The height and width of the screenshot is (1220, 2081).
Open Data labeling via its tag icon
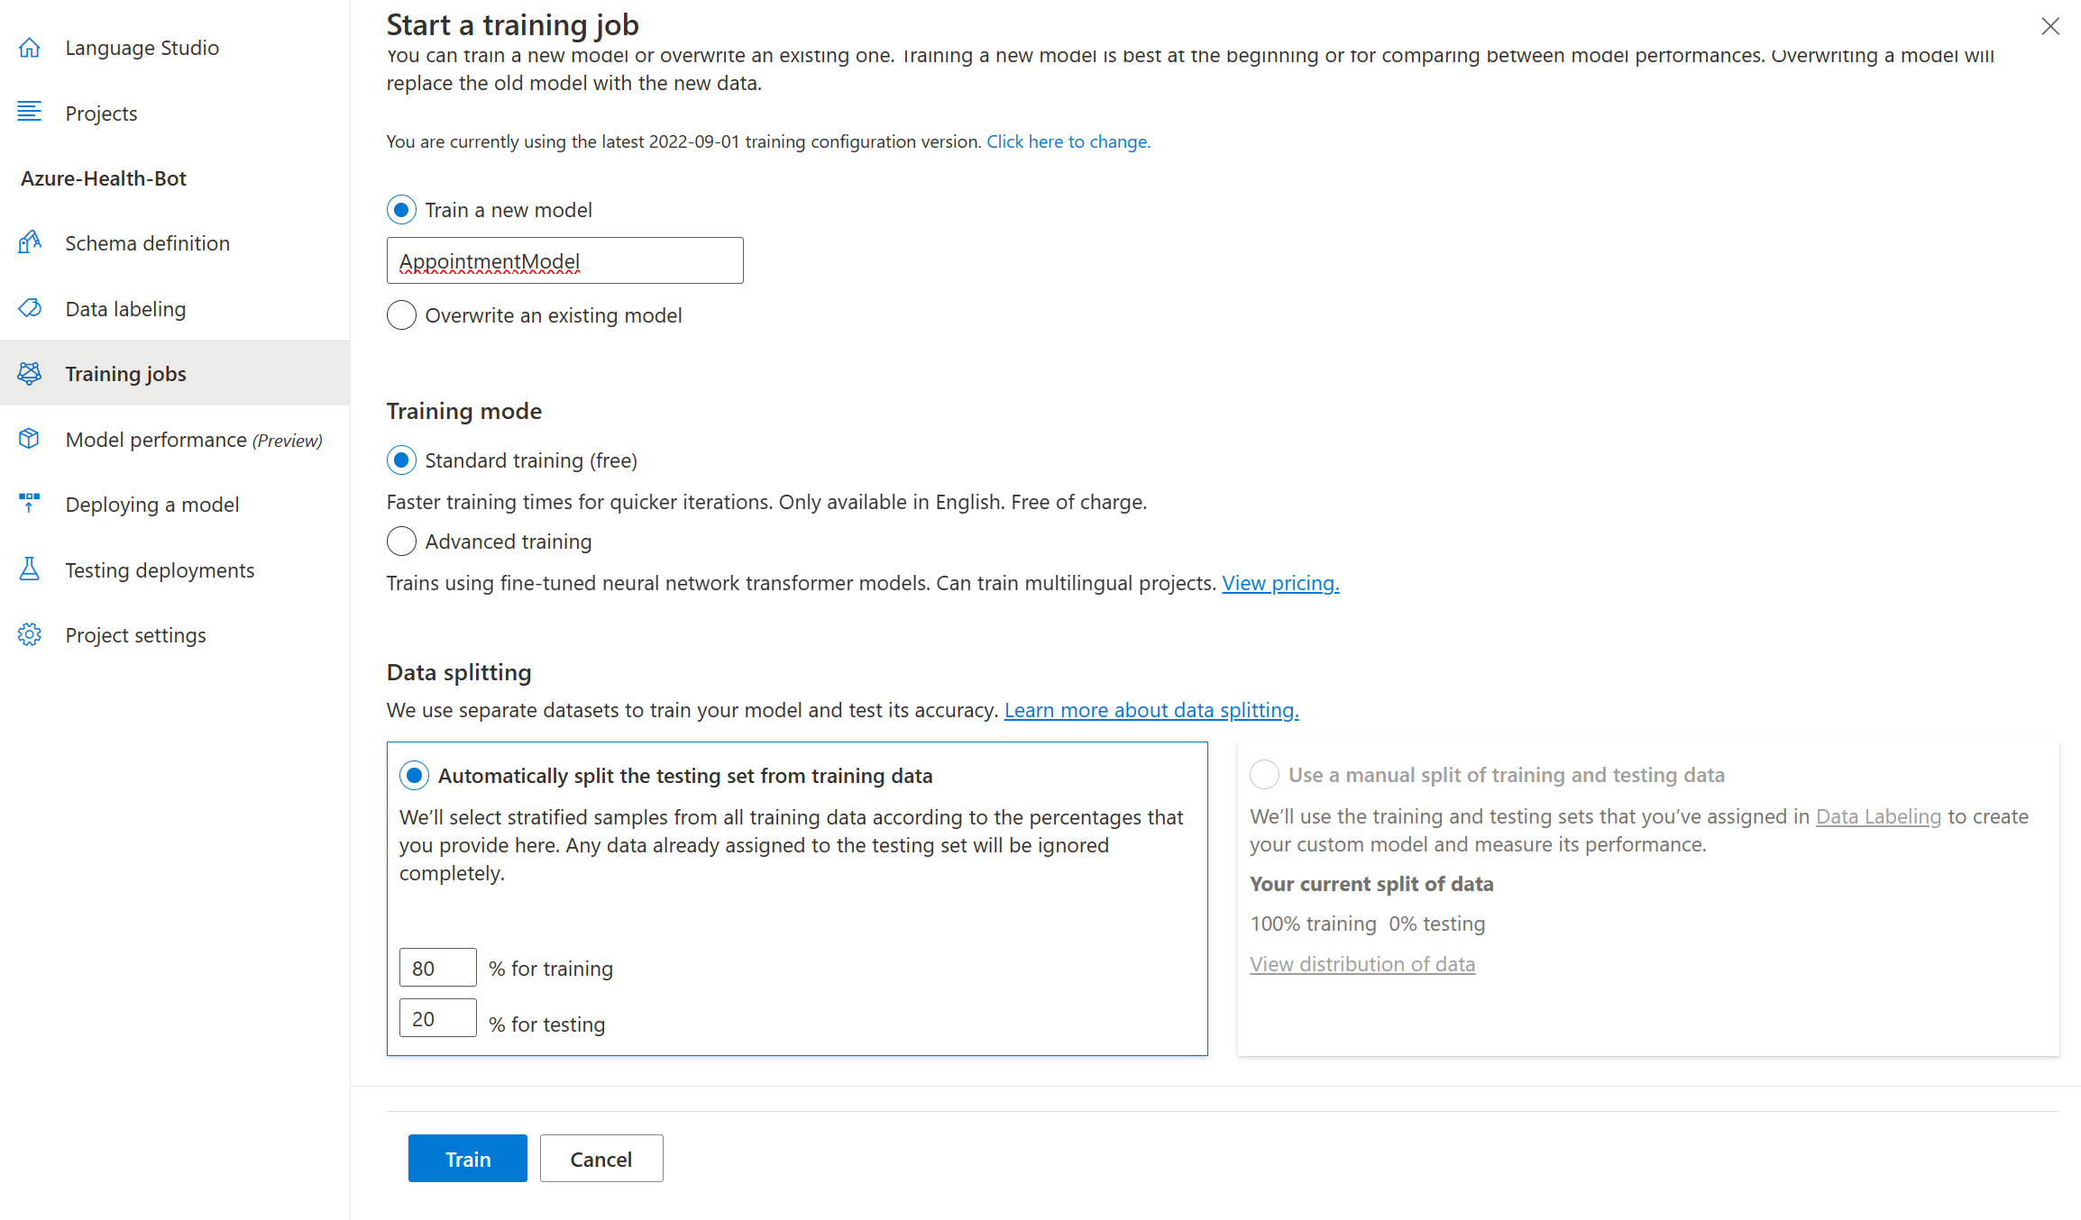coord(30,308)
